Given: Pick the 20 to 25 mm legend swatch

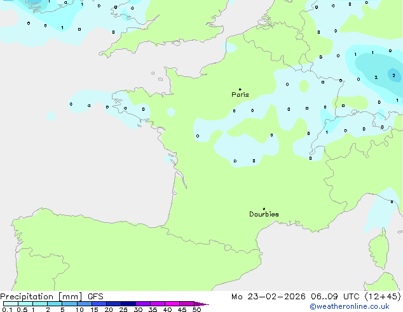Looking at the screenshot, I should pos(114,304).
